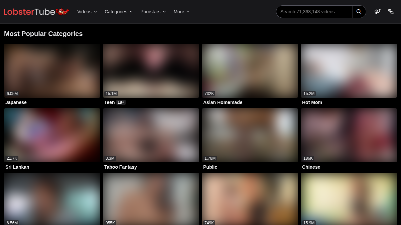
Task: Open the settings gears icon
Action: tap(391, 12)
